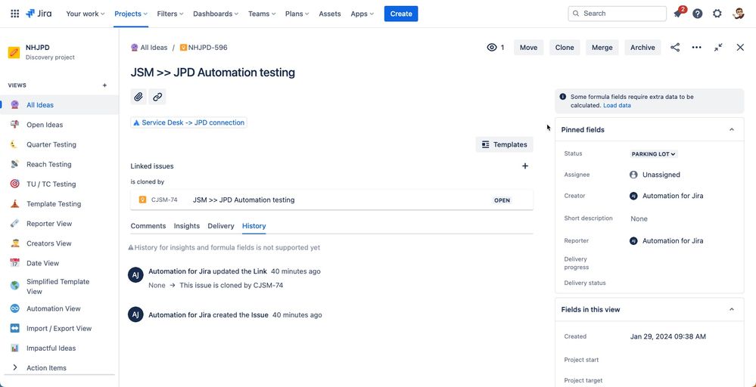Open the NHJPD-596 breadcrumb link
Image resolution: width=756 pixels, height=387 pixels.
(x=204, y=48)
